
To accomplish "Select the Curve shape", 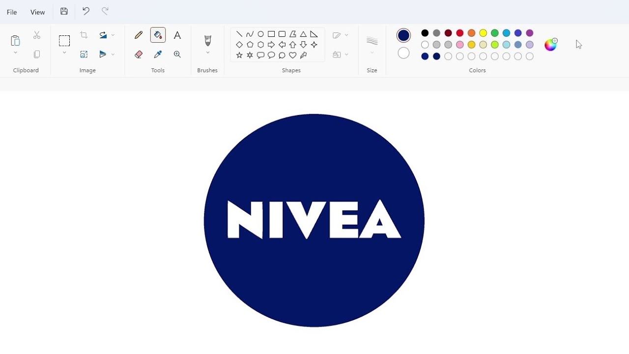I will 250,34.
